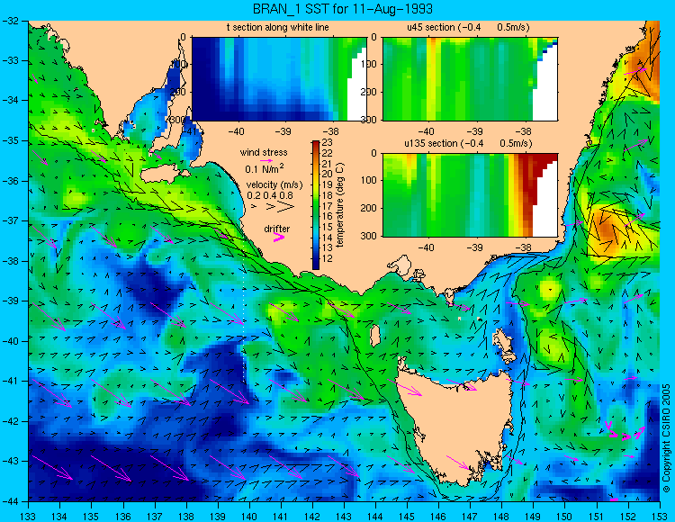Screen dimensions: 675x522
Task: Select the "wind stress" legend text
Action: (x=264, y=152)
